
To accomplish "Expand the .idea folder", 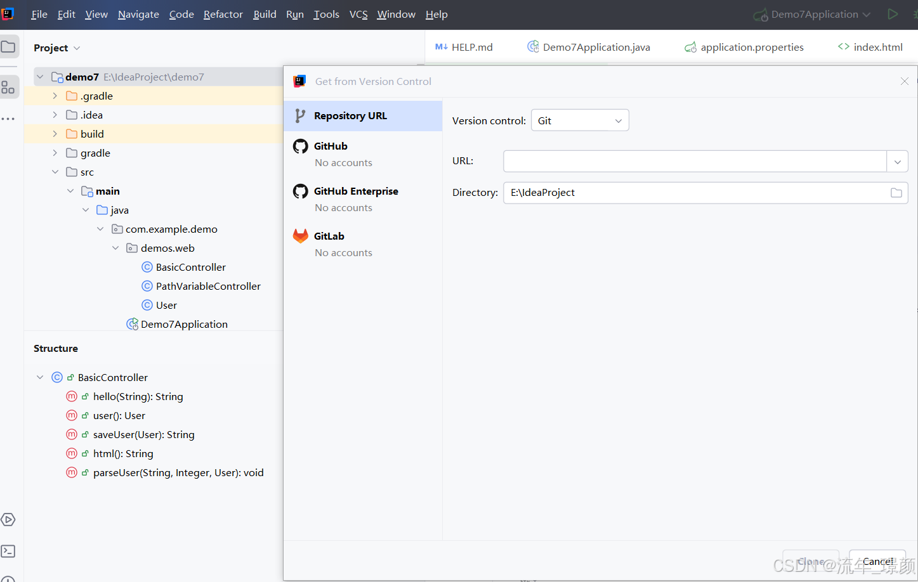I will [55, 115].
